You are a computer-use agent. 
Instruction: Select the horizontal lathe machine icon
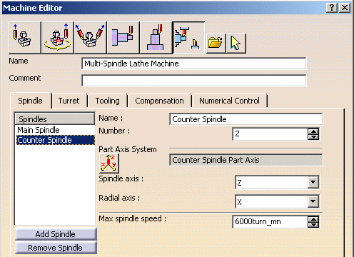123,37
